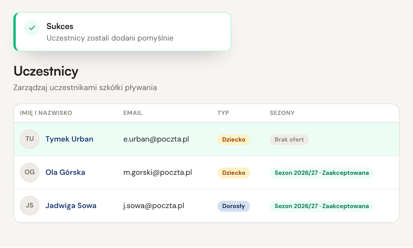Click the Dorosły type badge
The width and height of the screenshot is (413, 248).
(x=234, y=206)
